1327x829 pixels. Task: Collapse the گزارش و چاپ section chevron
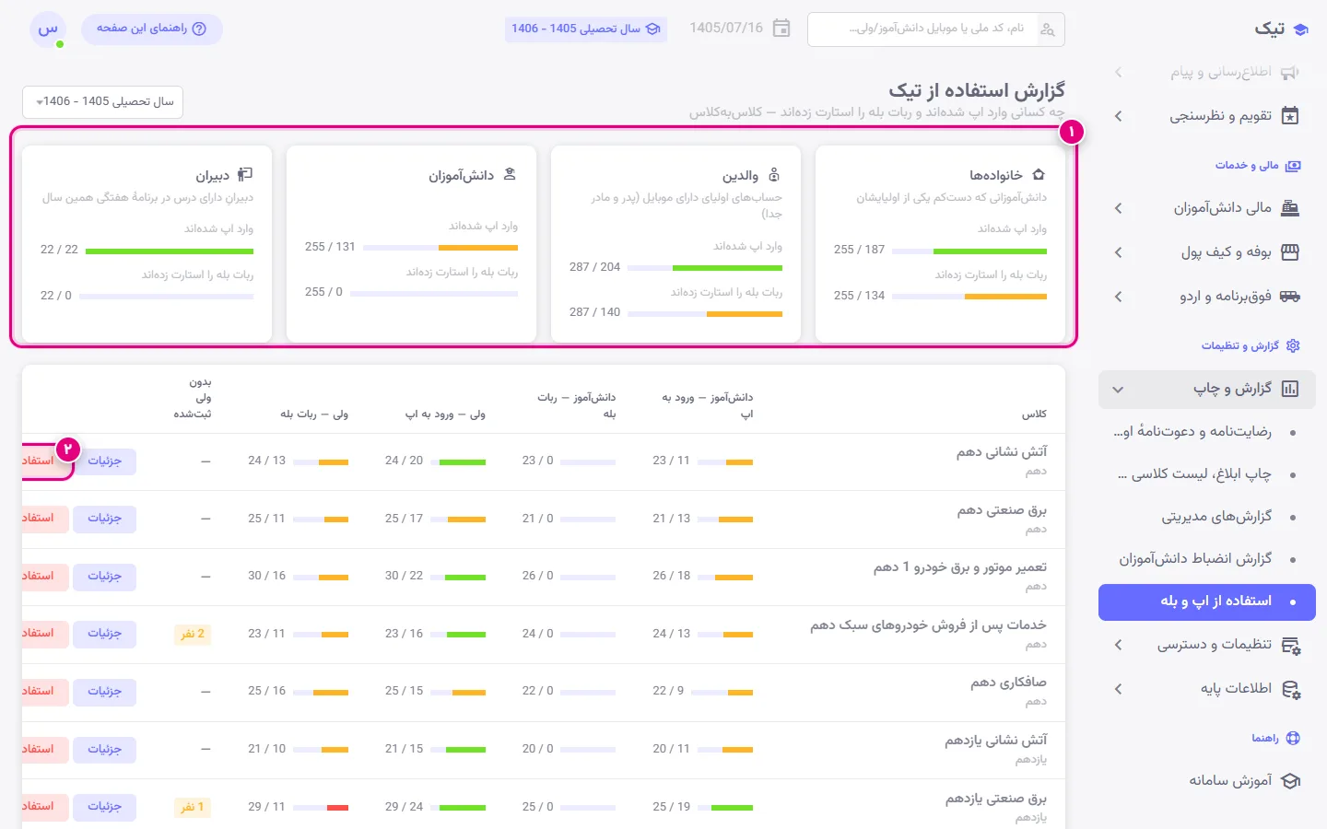[1118, 390]
